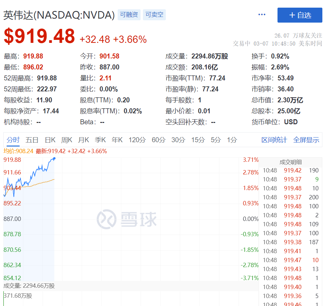Click the 换手 0.92% value
Image resolution: width=332 pixels, height=306 pixels.
(280, 56)
